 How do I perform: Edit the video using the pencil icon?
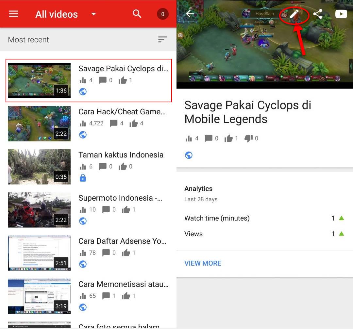pyautogui.click(x=294, y=14)
